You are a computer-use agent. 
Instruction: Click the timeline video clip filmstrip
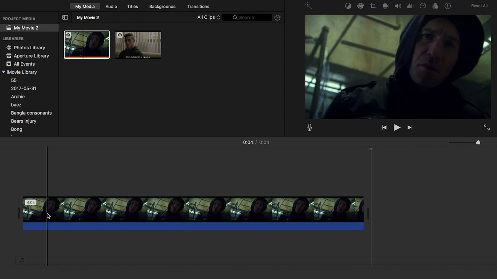pyautogui.click(x=193, y=210)
